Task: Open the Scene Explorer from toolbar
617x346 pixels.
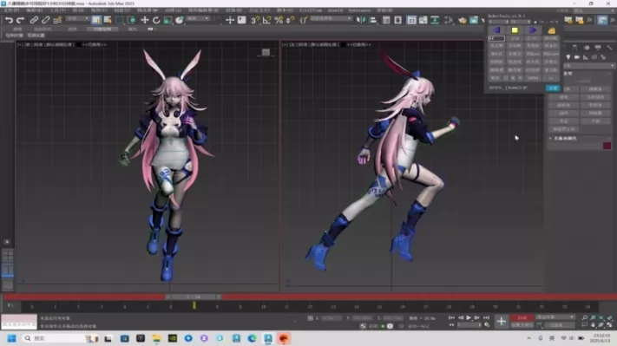Action: [386, 20]
